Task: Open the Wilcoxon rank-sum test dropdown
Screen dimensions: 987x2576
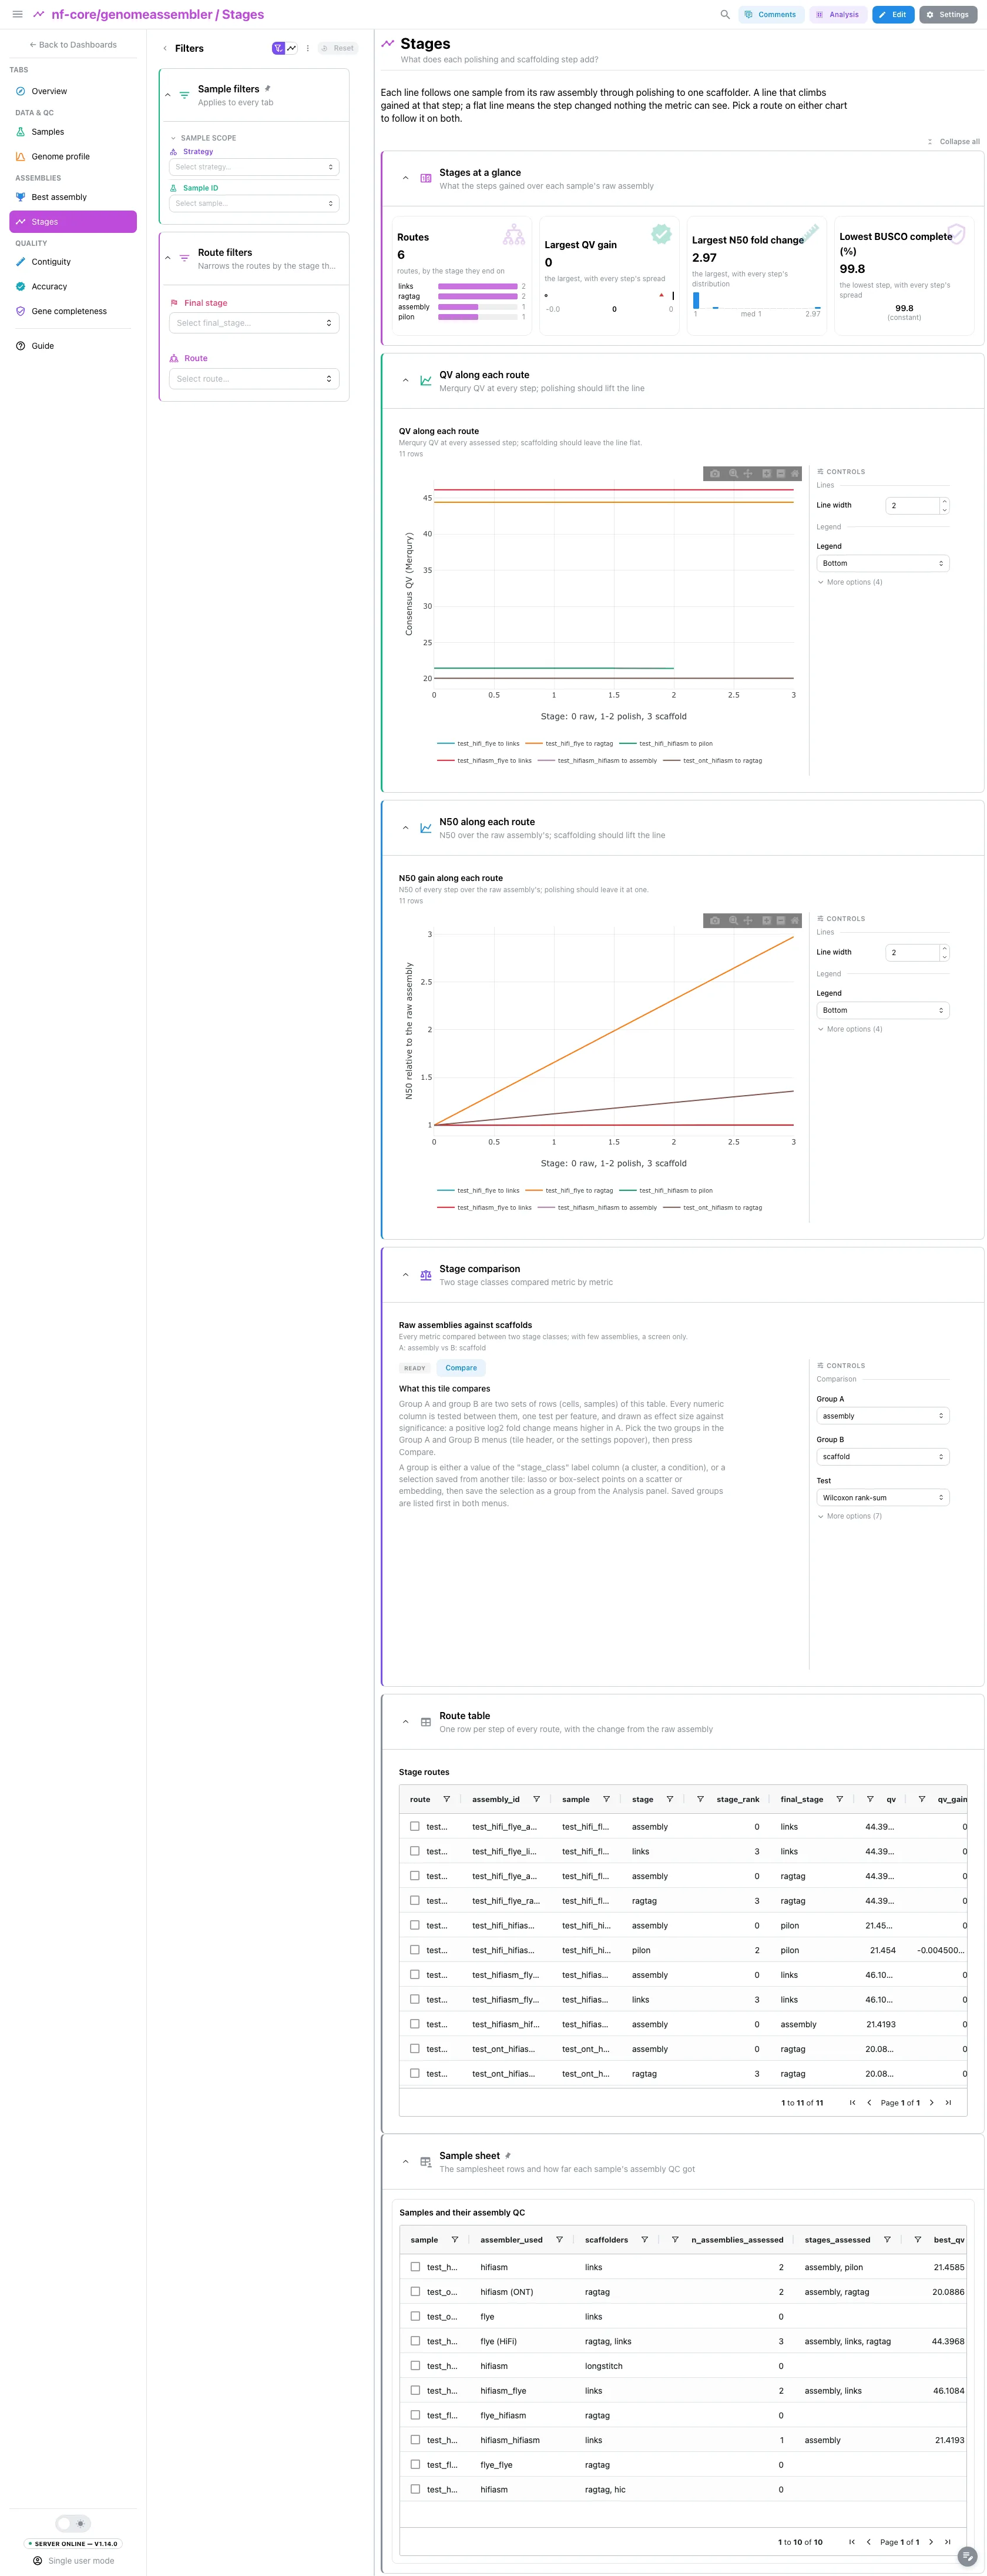Action: pyautogui.click(x=882, y=1497)
